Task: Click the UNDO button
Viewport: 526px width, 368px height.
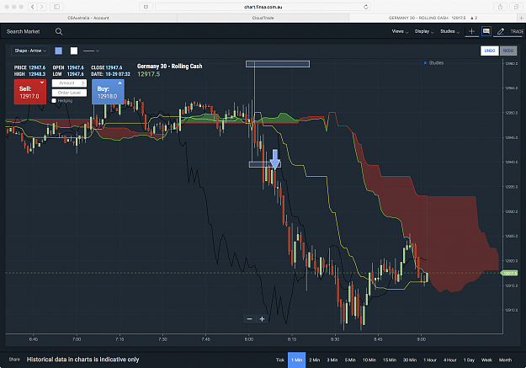Action: coord(490,51)
